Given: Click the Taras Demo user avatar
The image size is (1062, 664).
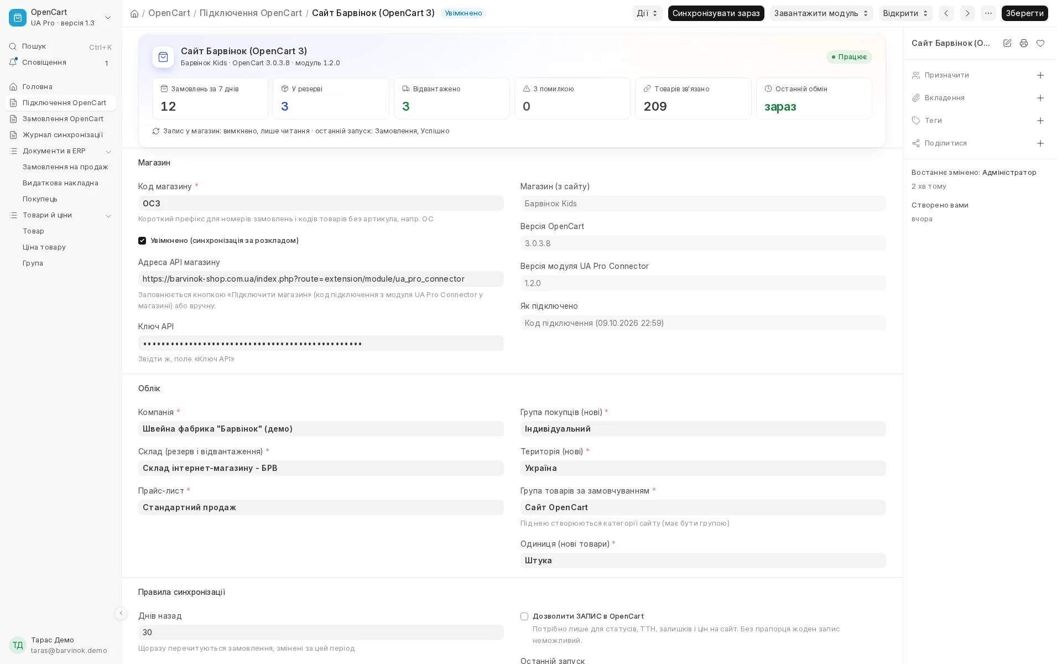Looking at the screenshot, I should pyautogui.click(x=18, y=645).
